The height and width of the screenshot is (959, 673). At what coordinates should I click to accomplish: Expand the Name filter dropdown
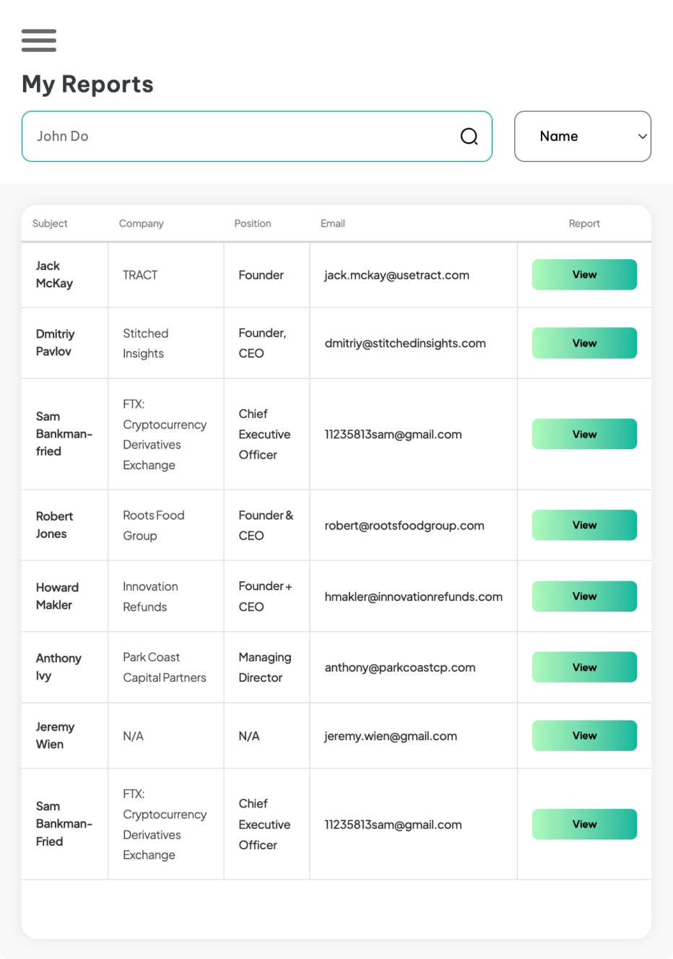point(582,136)
